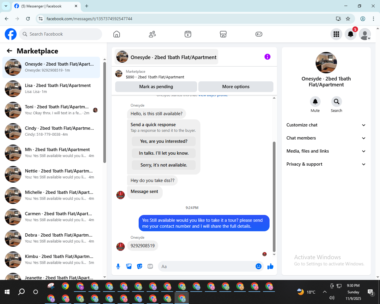380x304 pixels.
Task: Open the Onesyde chat header title
Action: 166,57
